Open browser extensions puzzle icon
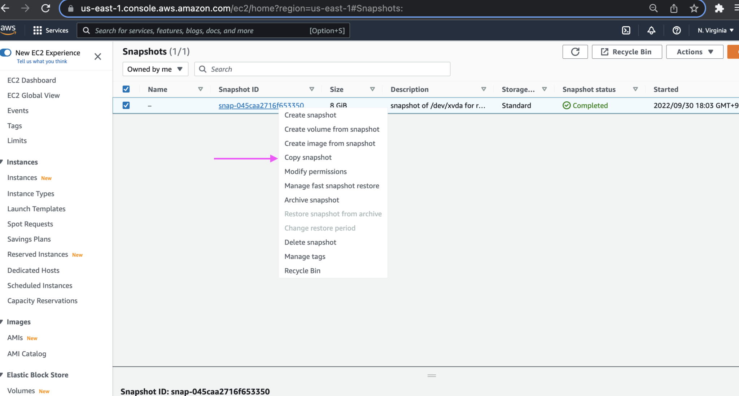This screenshot has width=739, height=396. pyautogui.click(x=719, y=8)
